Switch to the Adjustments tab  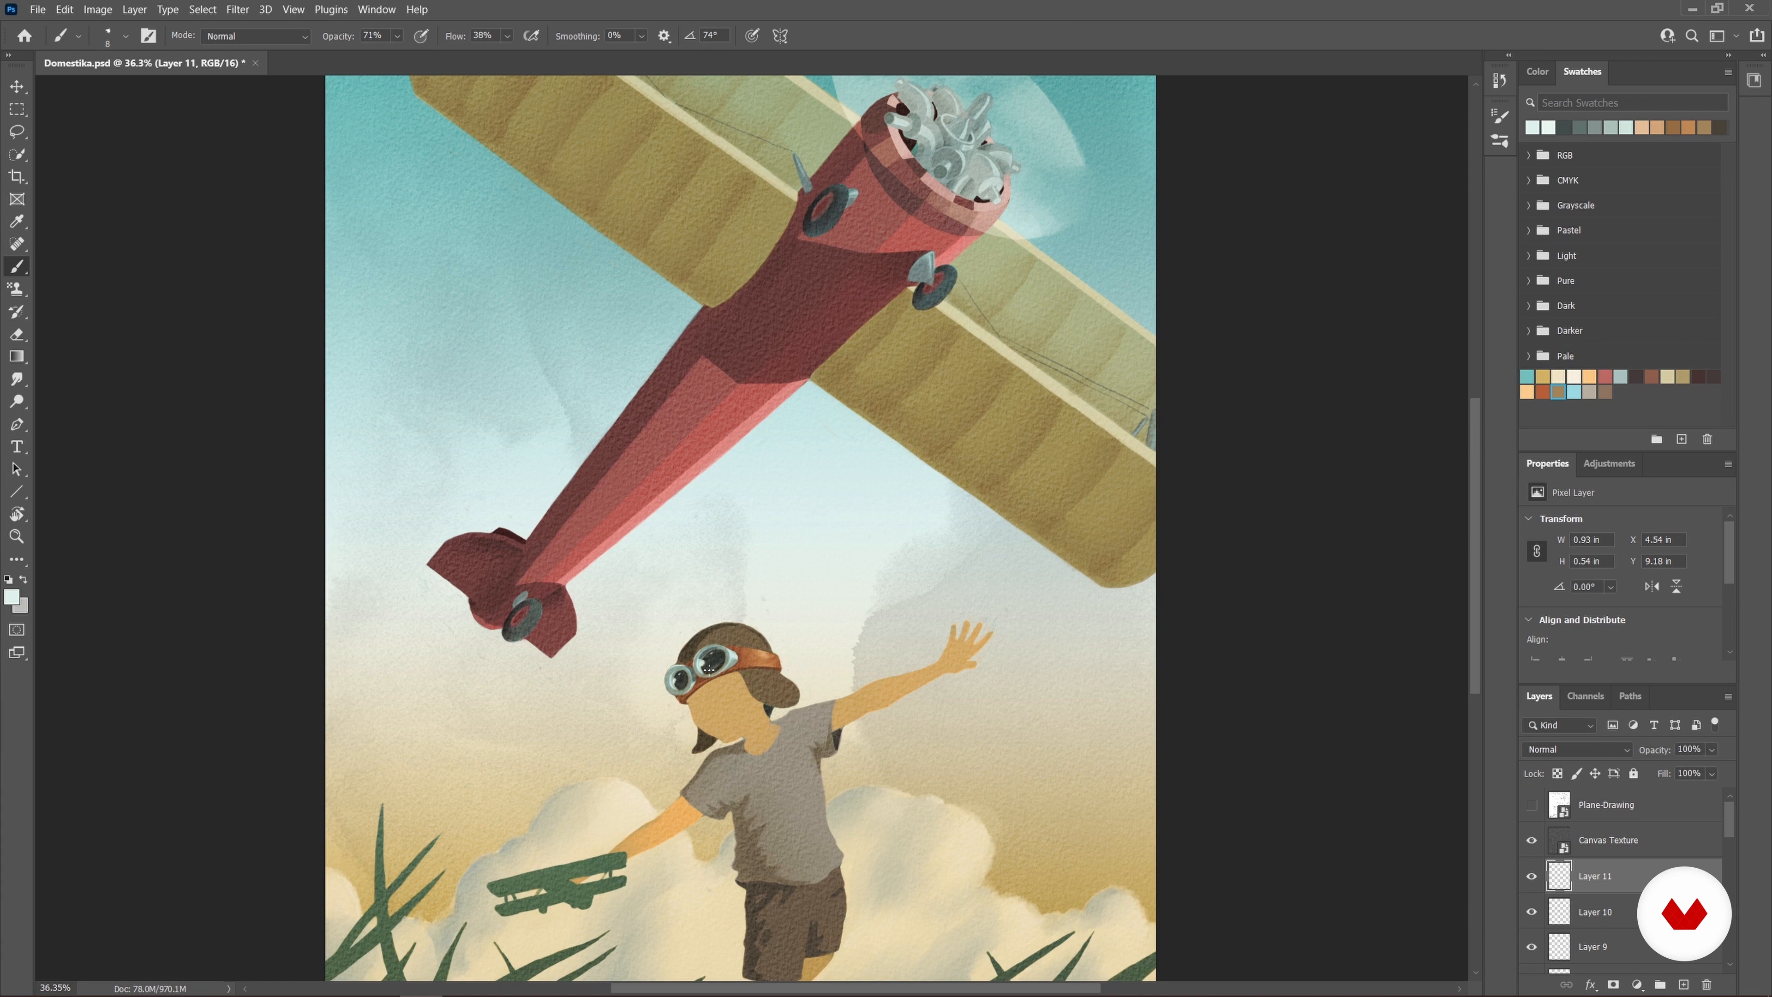click(x=1608, y=464)
